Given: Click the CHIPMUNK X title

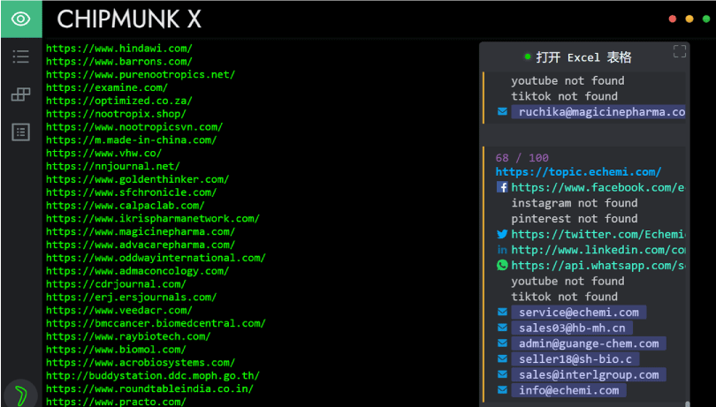Looking at the screenshot, I should click(129, 19).
